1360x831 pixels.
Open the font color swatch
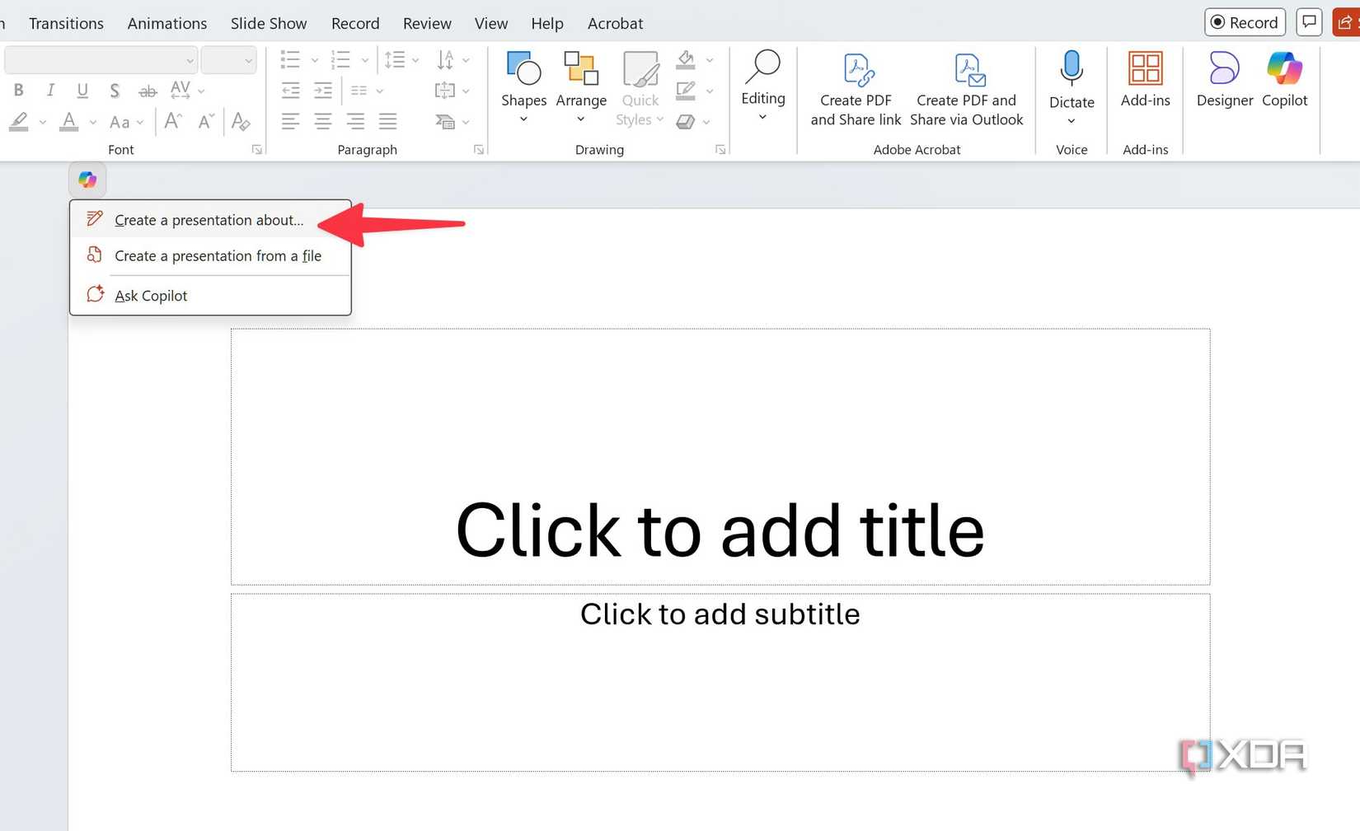coord(68,122)
